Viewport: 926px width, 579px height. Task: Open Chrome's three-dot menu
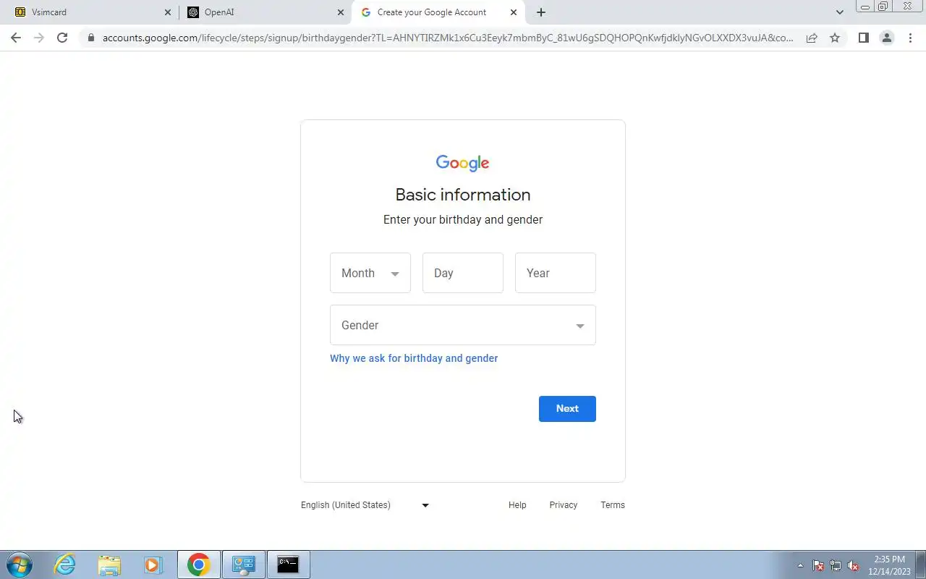(x=910, y=38)
